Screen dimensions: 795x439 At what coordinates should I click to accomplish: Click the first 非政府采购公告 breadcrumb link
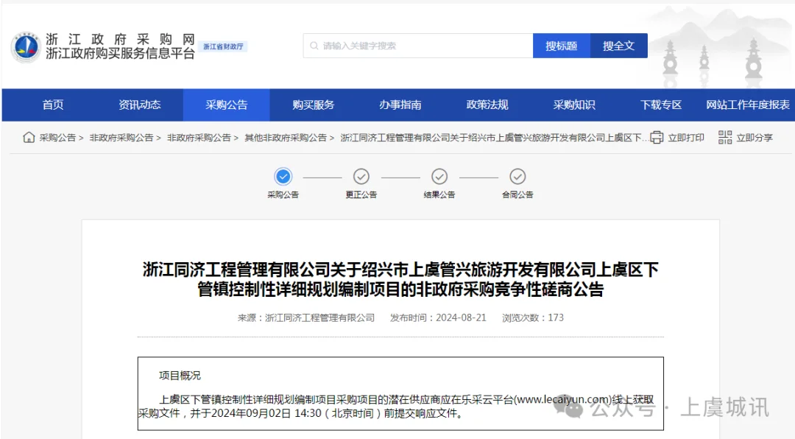(121, 138)
